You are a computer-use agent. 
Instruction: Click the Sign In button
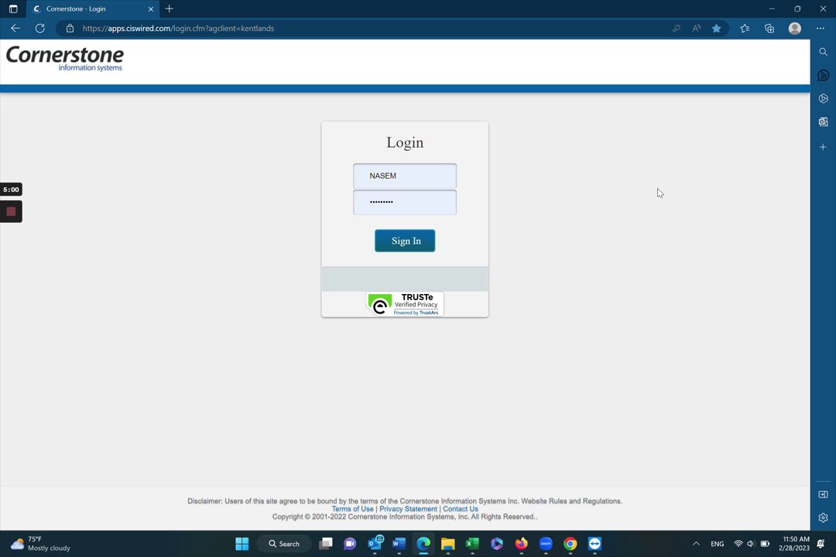[x=405, y=241]
